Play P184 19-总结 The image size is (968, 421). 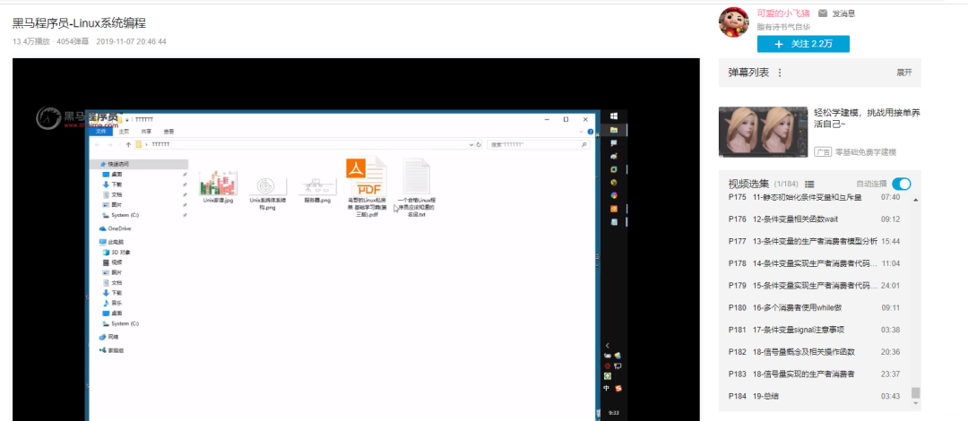pyautogui.click(x=814, y=396)
